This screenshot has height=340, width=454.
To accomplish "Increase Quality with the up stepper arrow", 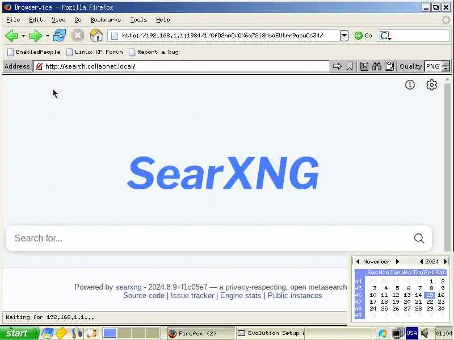I will 446,63.
